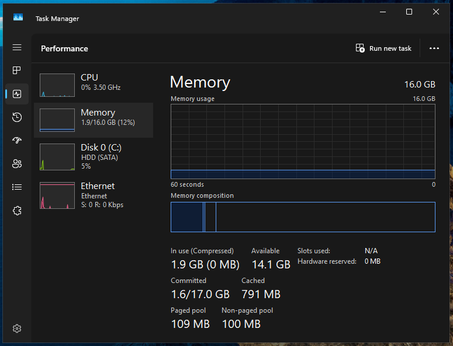Click the Paged pool value 109 MB

(x=191, y=324)
